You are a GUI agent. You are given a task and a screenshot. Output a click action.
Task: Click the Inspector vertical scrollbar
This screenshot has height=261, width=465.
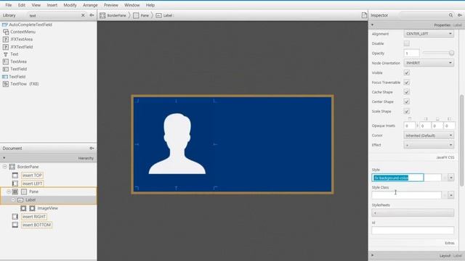tap(461, 140)
